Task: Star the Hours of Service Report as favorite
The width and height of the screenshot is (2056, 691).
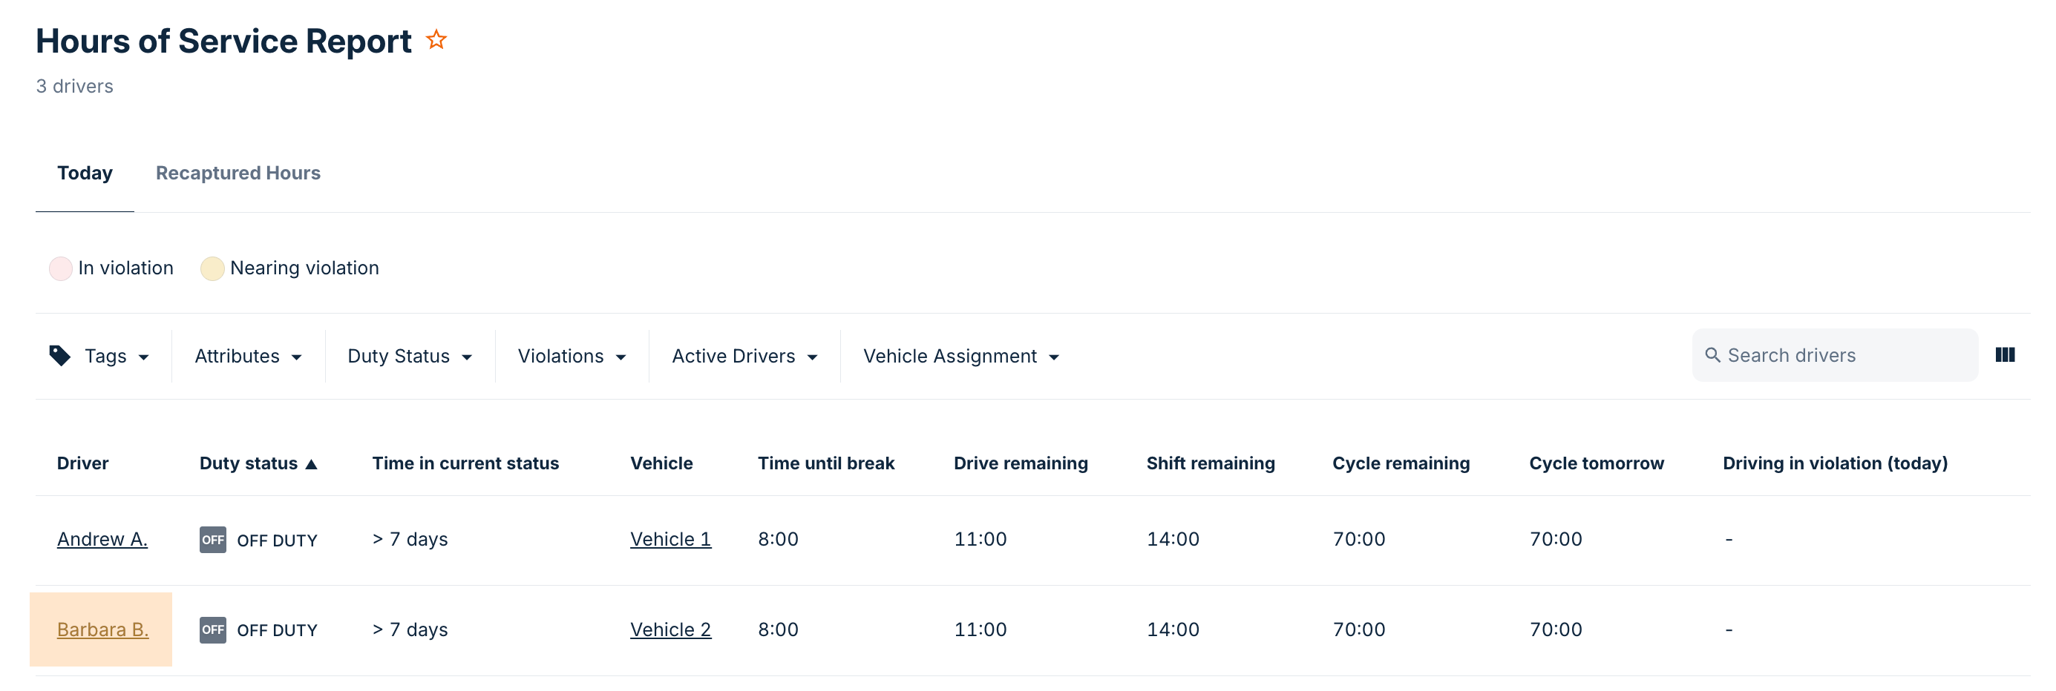Action: coord(436,40)
